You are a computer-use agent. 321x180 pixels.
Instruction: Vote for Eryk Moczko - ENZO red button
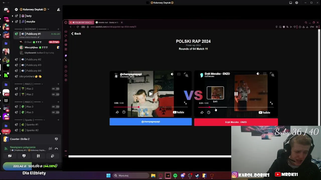(x=236, y=122)
